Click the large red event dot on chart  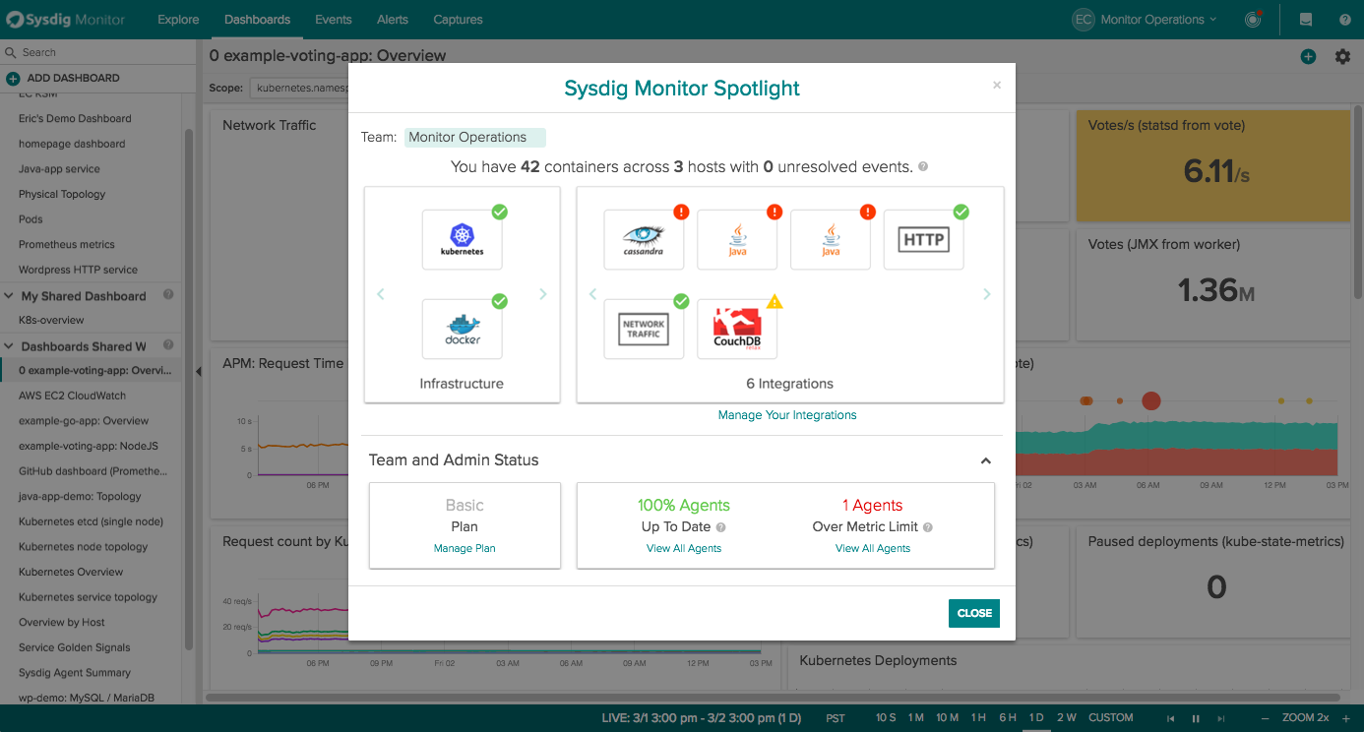pyautogui.click(x=1150, y=400)
